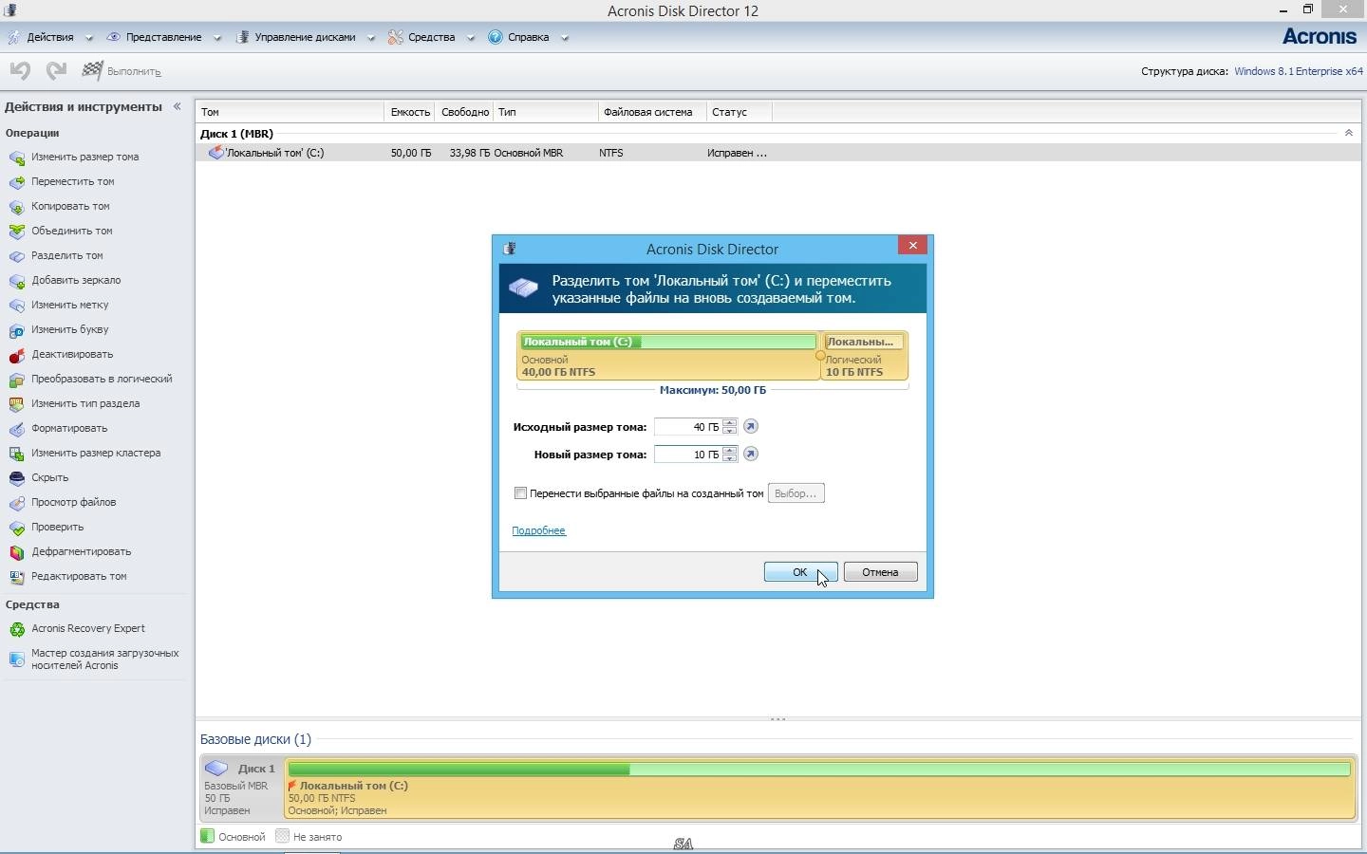The width and height of the screenshot is (1367, 854).
Task: Click the Изменить размер тома icon
Action: [x=16, y=158]
